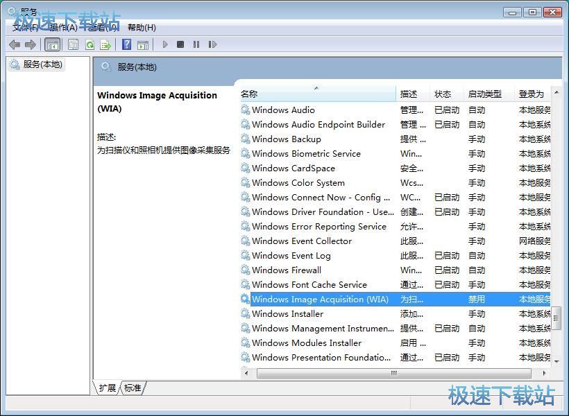The width and height of the screenshot is (569, 416).
Task: Select Windows Biometric Service row
Action: pos(396,154)
